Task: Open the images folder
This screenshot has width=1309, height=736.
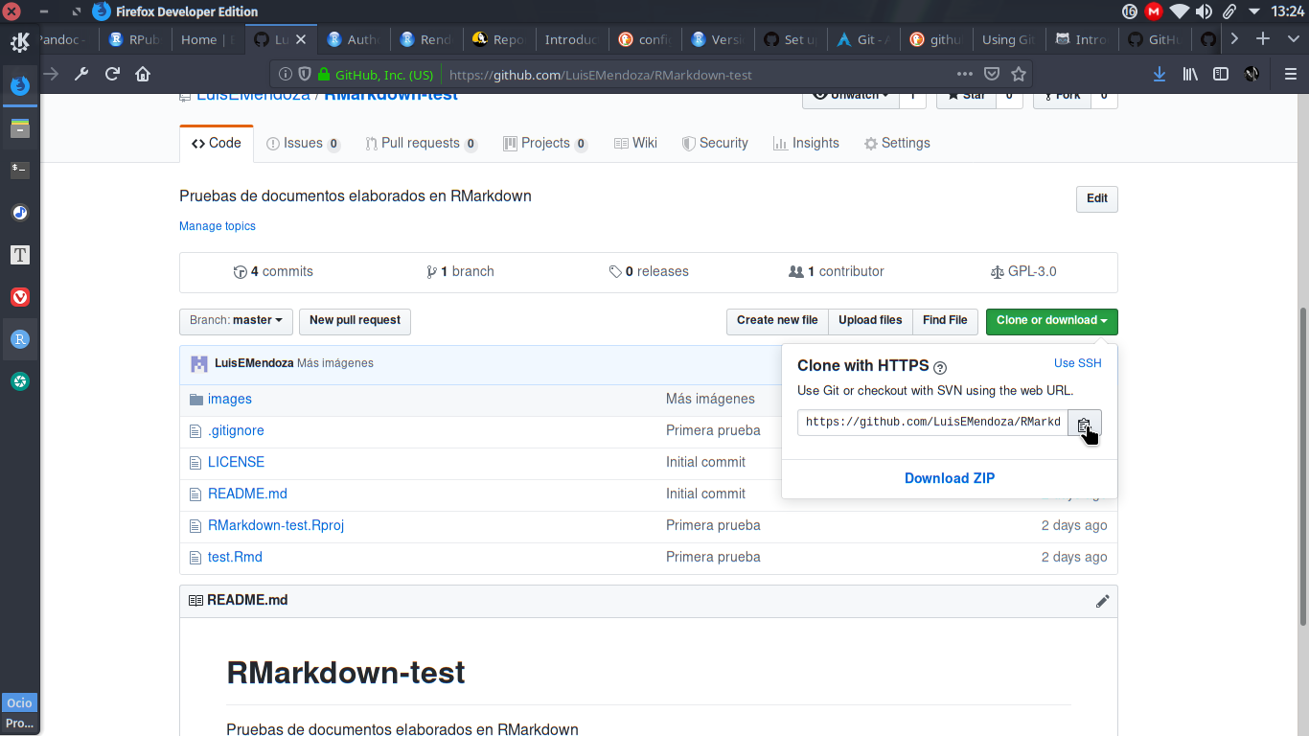Action: pos(230,400)
